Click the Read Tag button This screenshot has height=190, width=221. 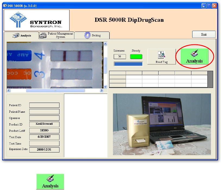(x=162, y=57)
